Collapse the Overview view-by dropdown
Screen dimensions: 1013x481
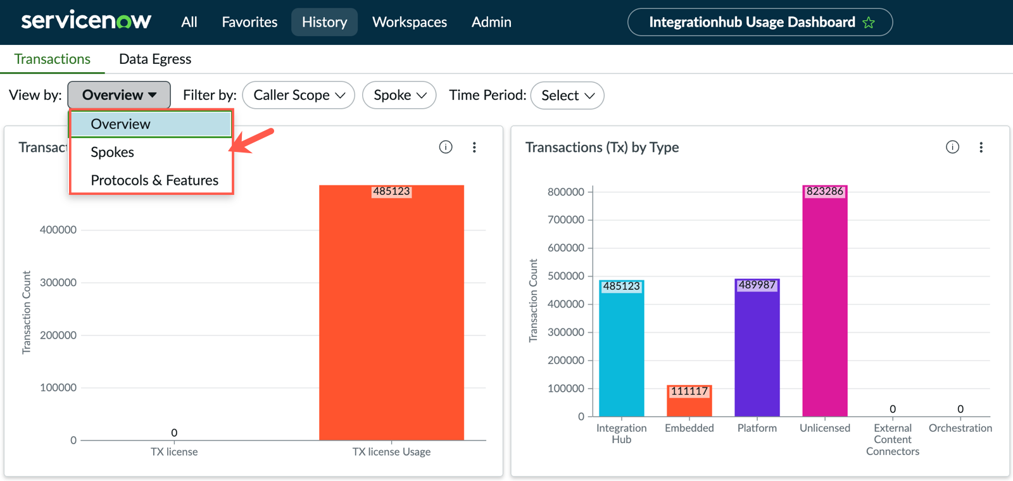pyautogui.click(x=119, y=95)
